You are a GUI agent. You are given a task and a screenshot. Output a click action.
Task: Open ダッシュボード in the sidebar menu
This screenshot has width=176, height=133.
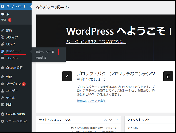16,6
